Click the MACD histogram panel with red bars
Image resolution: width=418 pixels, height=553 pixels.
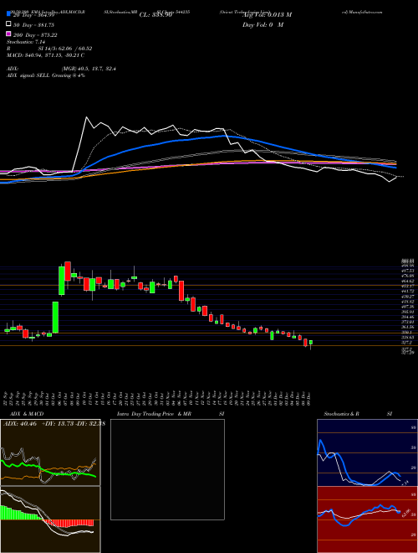click(x=50, y=519)
